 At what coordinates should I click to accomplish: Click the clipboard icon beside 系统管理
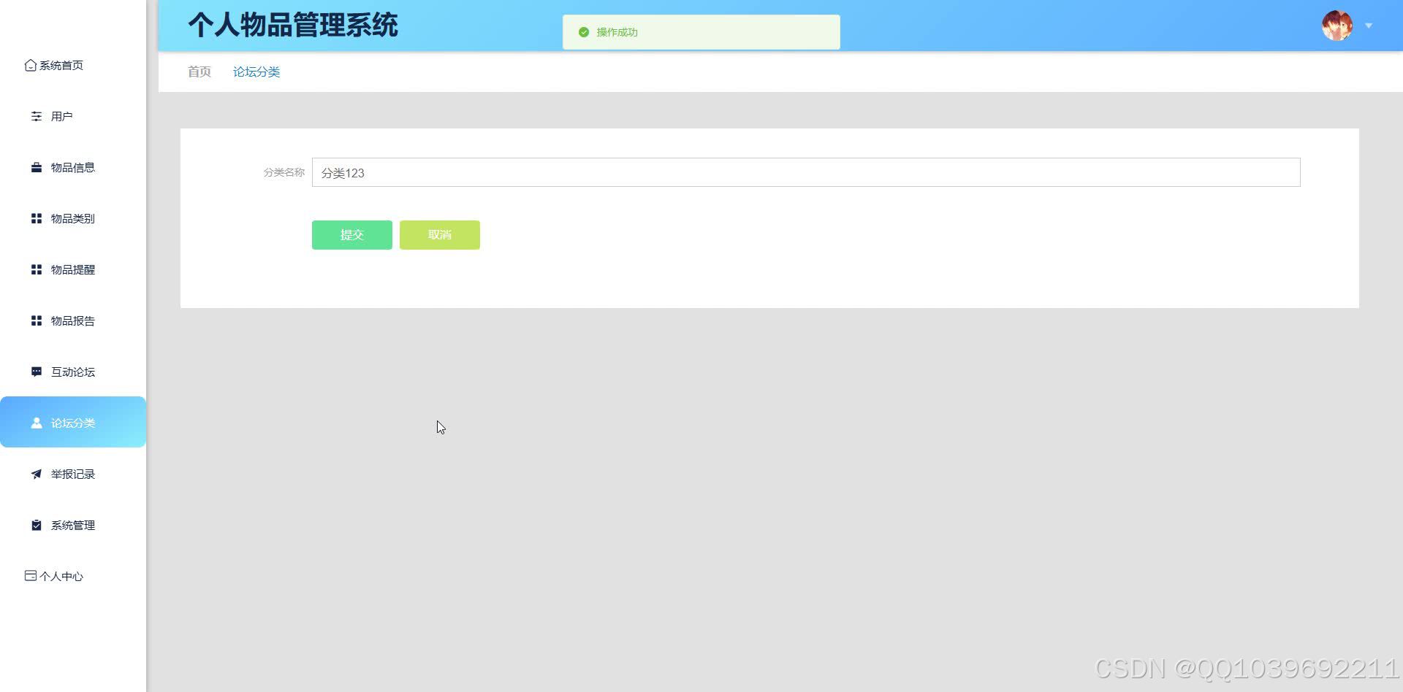(37, 525)
